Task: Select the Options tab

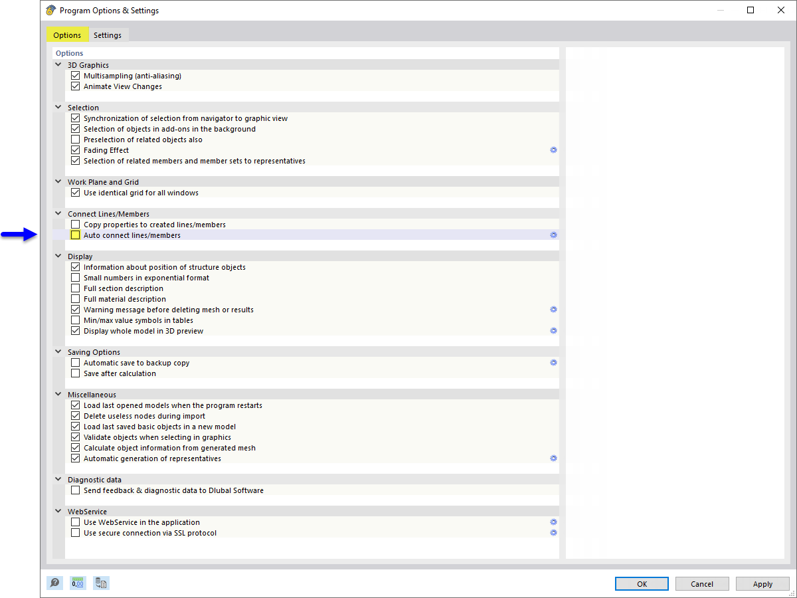Action: [67, 35]
